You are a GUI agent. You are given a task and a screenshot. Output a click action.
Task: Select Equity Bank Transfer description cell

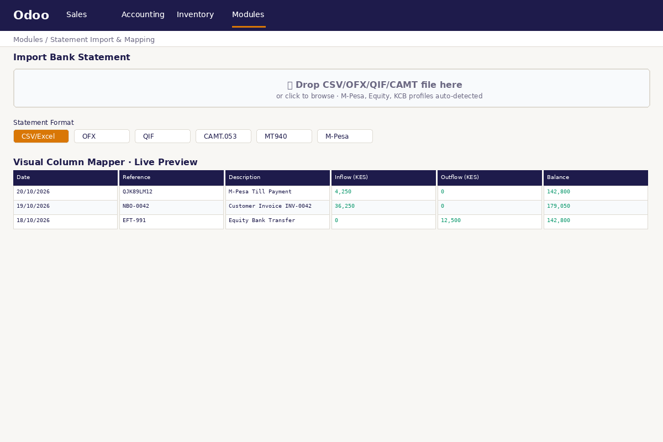pos(277,222)
